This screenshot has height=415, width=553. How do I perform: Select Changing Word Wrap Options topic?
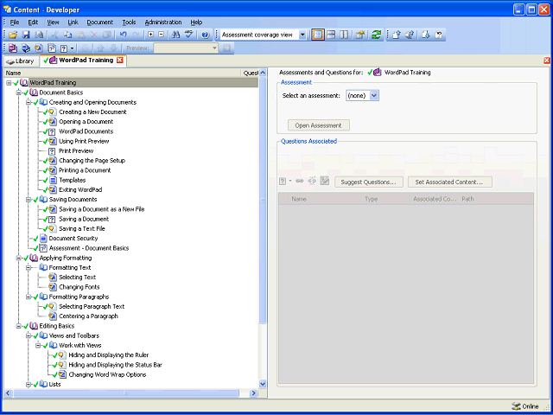click(x=107, y=374)
